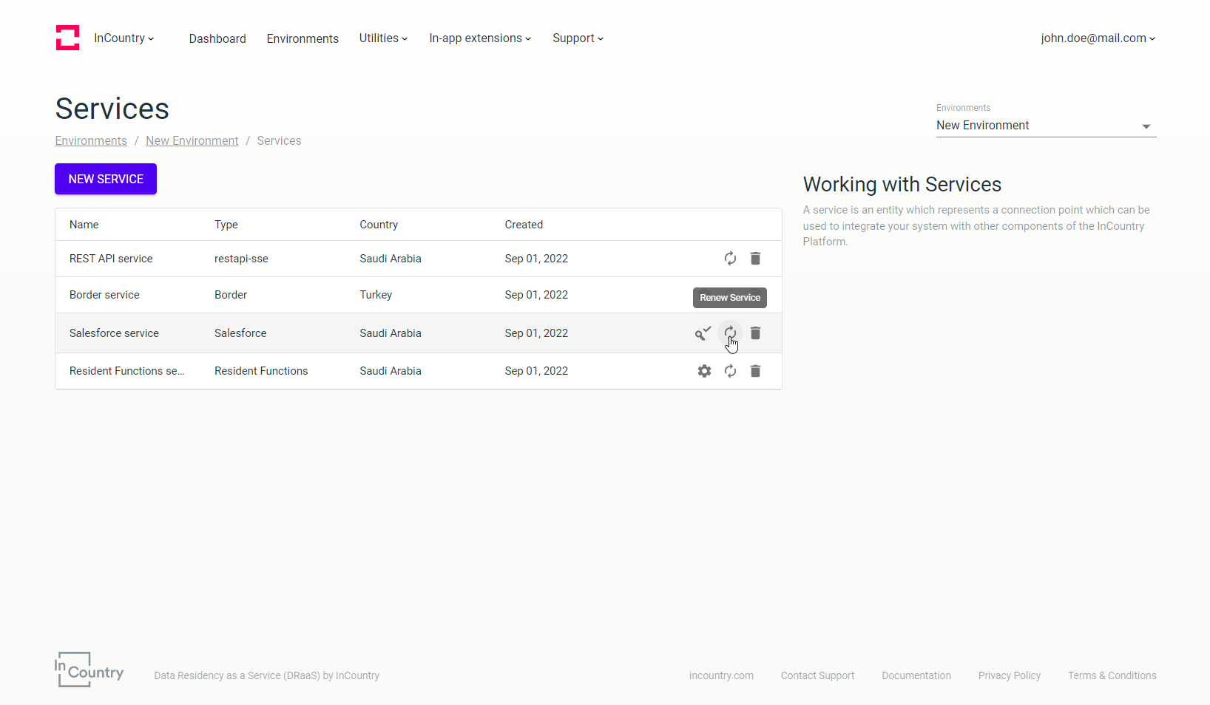Expand the Utilities menu
The image size is (1210, 705).
[x=383, y=38]
